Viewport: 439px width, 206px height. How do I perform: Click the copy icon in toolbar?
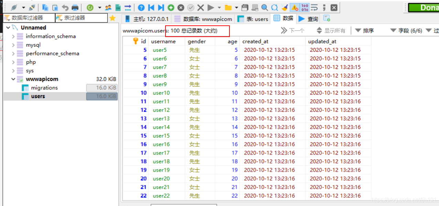tap(45, 7)
